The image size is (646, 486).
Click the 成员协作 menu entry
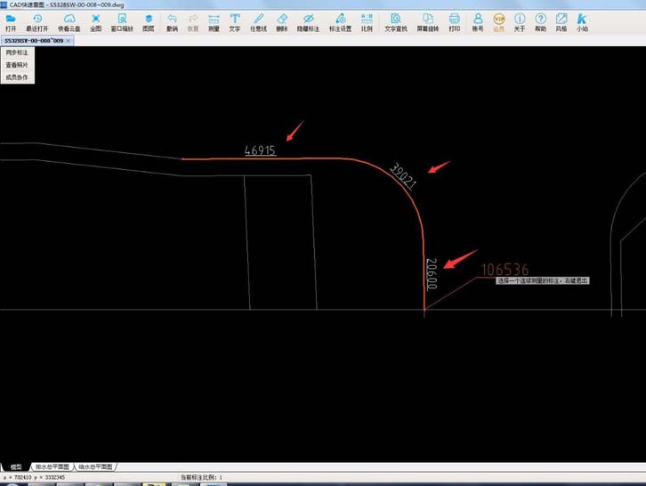pos(17,77)
